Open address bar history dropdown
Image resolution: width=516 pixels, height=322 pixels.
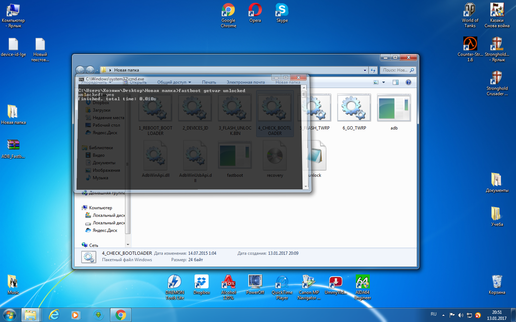(x=365, y=70)
